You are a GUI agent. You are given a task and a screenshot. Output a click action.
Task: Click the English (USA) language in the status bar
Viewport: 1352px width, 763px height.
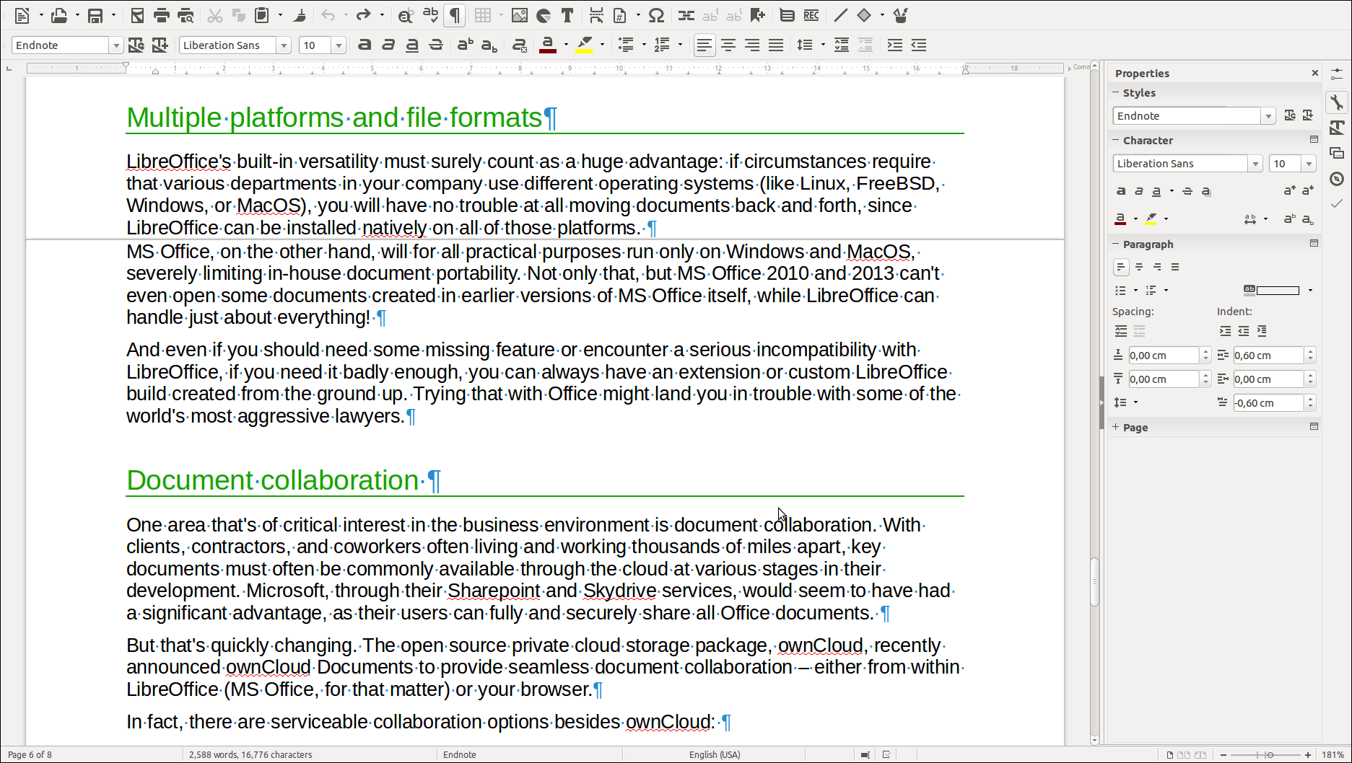pyautogui.click(x=714, y=754)
